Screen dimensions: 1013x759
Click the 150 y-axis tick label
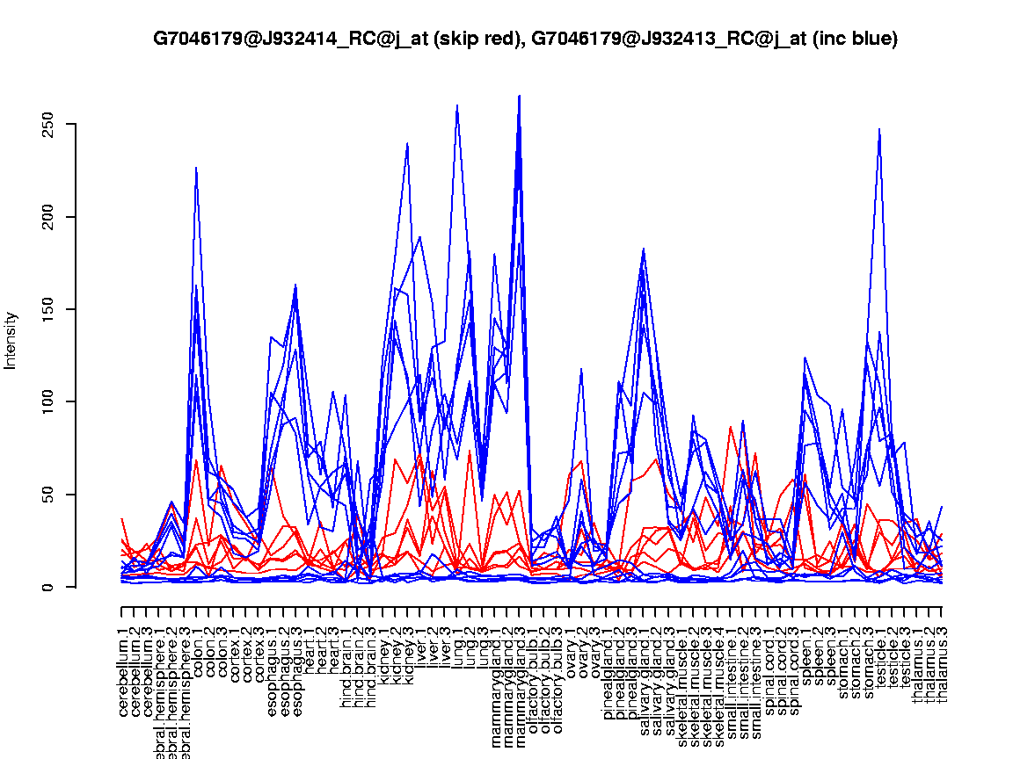[51, 309]
